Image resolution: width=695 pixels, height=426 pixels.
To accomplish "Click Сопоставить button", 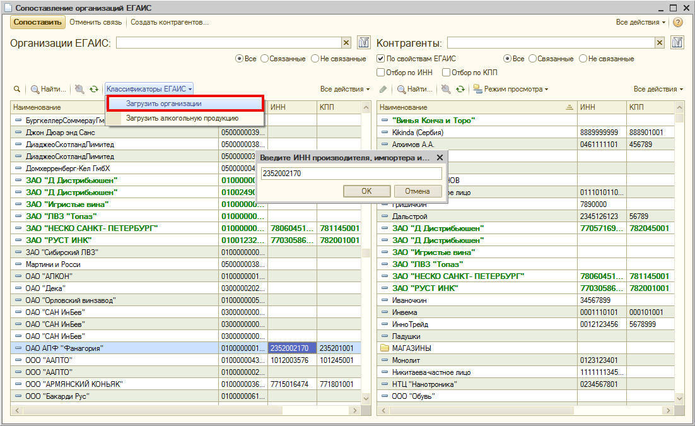I will click(x=38, y=22).
